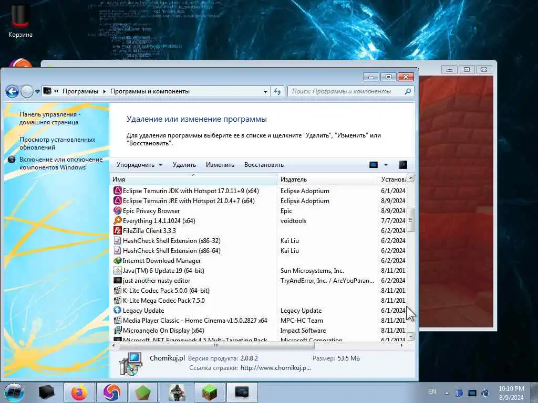Select the Impact Software publisher cell
Viewport: 538px width, 403px height.
[x=303, y=331]
